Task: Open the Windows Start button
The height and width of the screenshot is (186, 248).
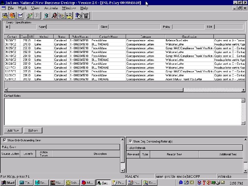Action: [x=8, y=183]
